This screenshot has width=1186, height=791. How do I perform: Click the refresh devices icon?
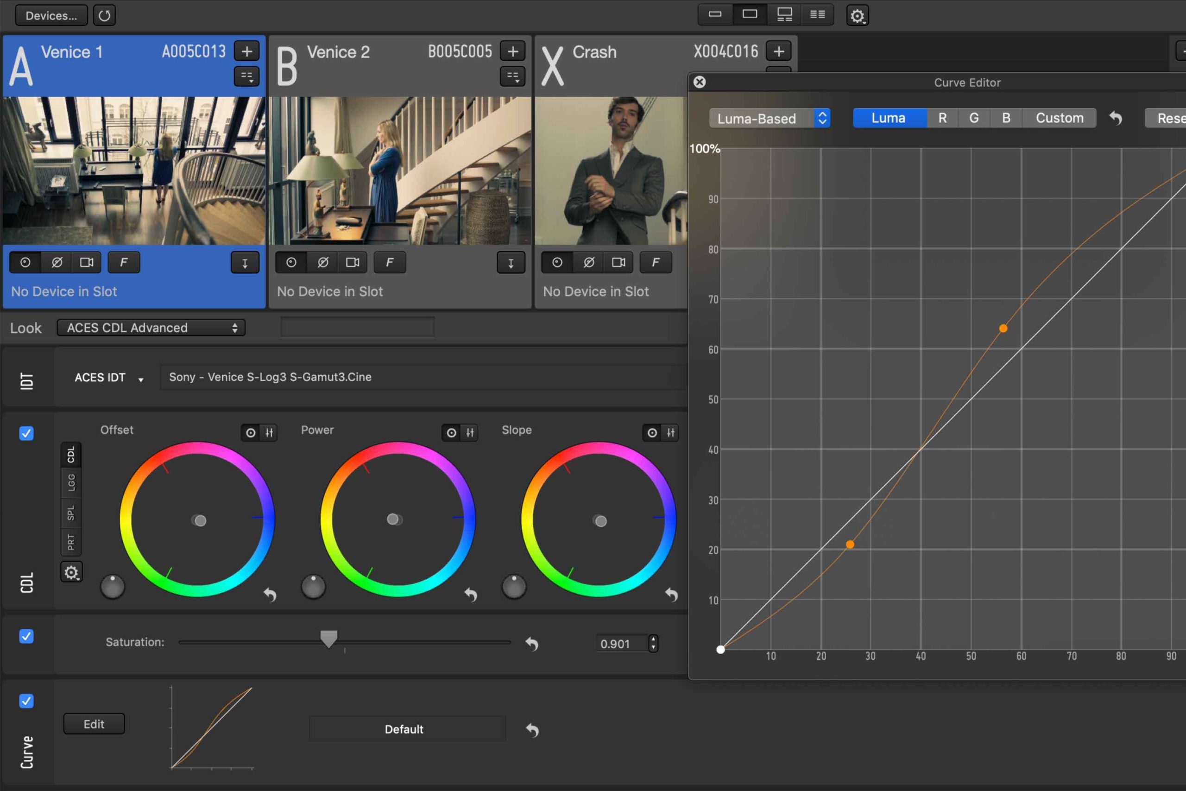pyautogui.click(x=104, y=16)
